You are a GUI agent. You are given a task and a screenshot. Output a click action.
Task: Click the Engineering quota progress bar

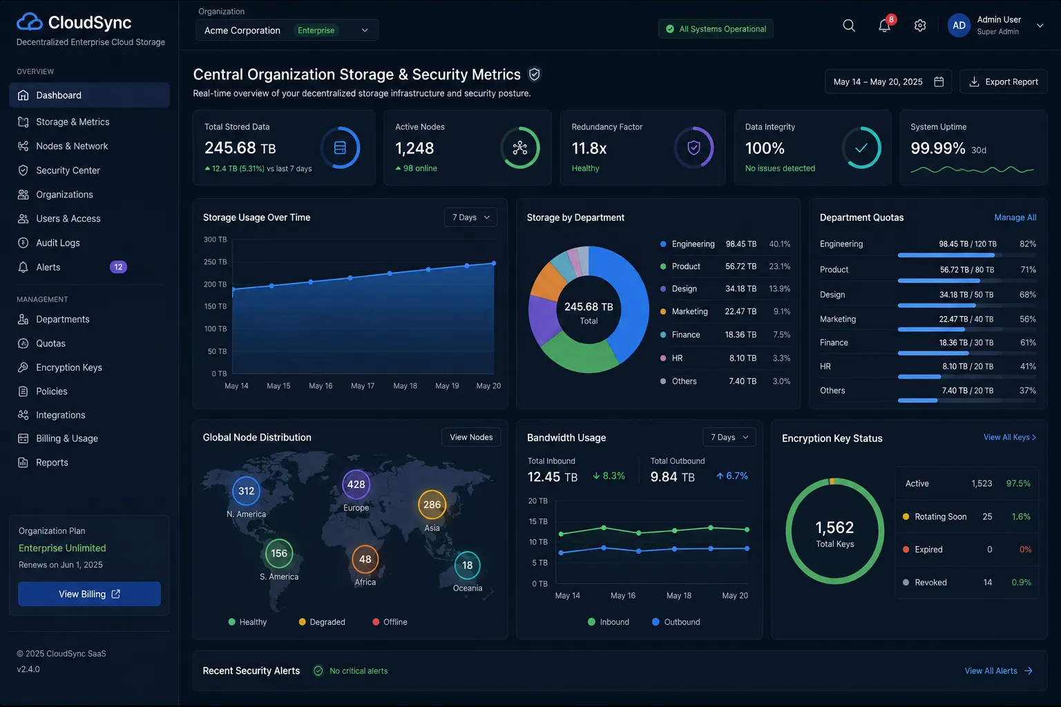(967, 255)
